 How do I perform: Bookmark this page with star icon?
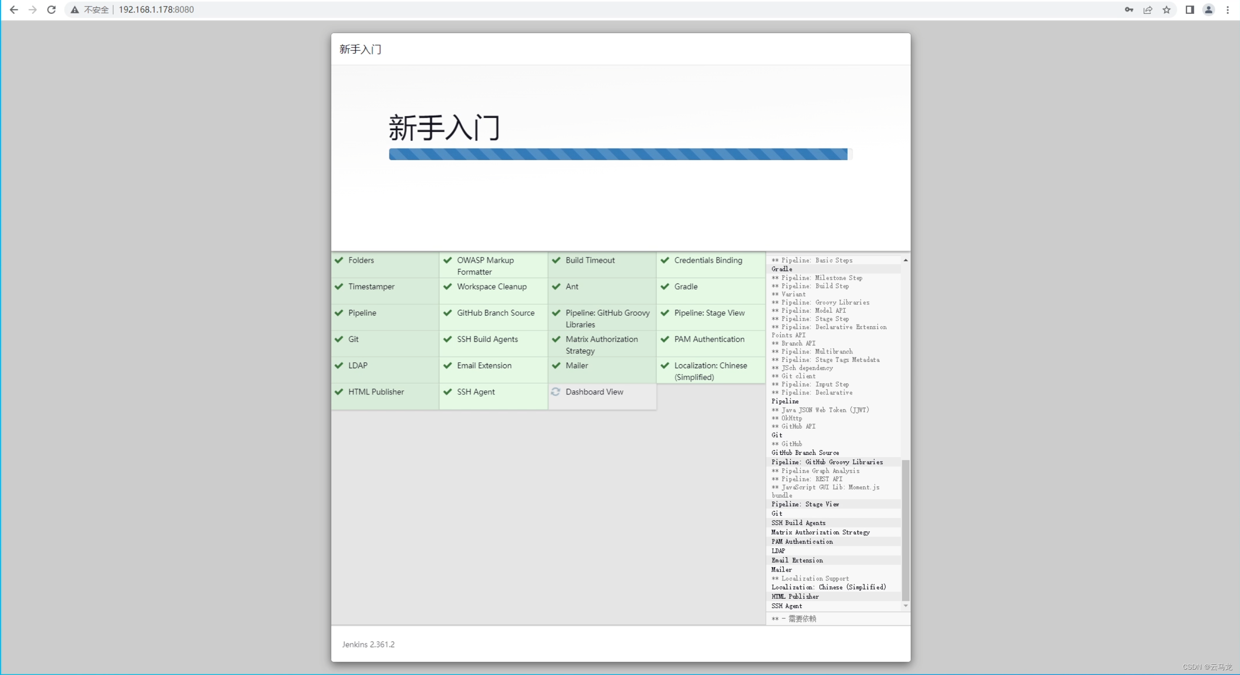[x=1166, y=9]
